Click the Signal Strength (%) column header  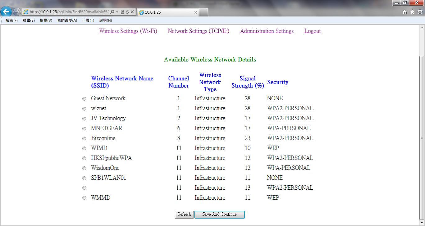click(x=248, y=82)
